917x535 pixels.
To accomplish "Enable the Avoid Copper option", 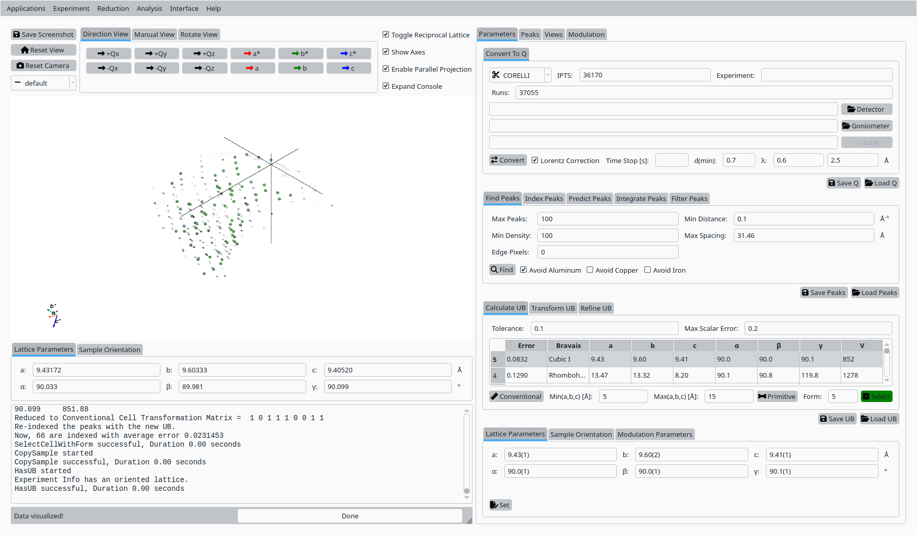I will pyautogui.click(x=590, y=270).
